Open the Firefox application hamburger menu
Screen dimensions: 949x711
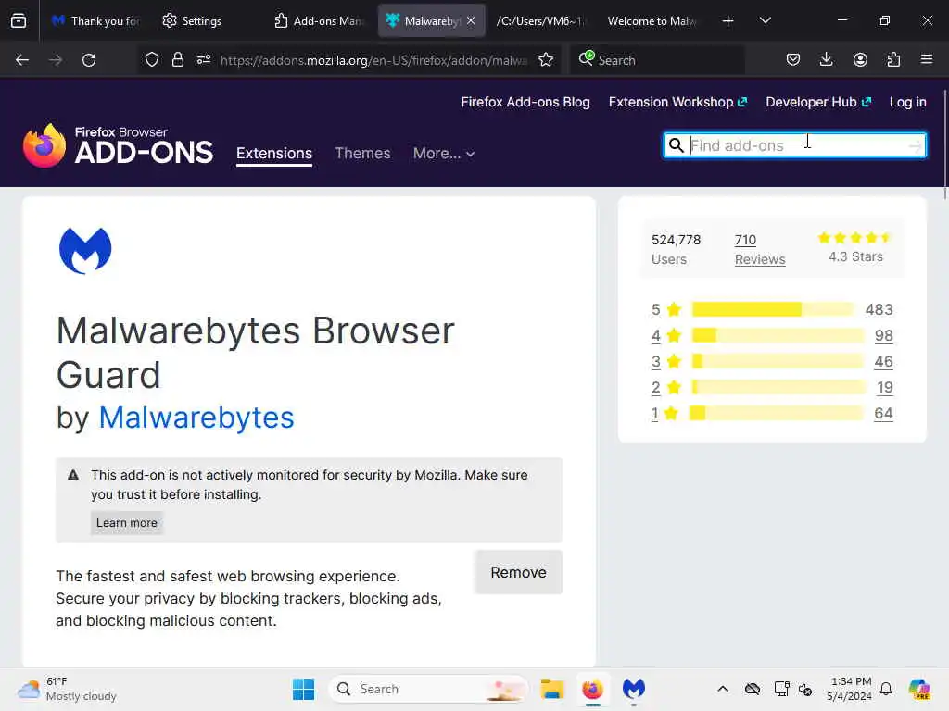pyautogui.click(x=927, y=60)
